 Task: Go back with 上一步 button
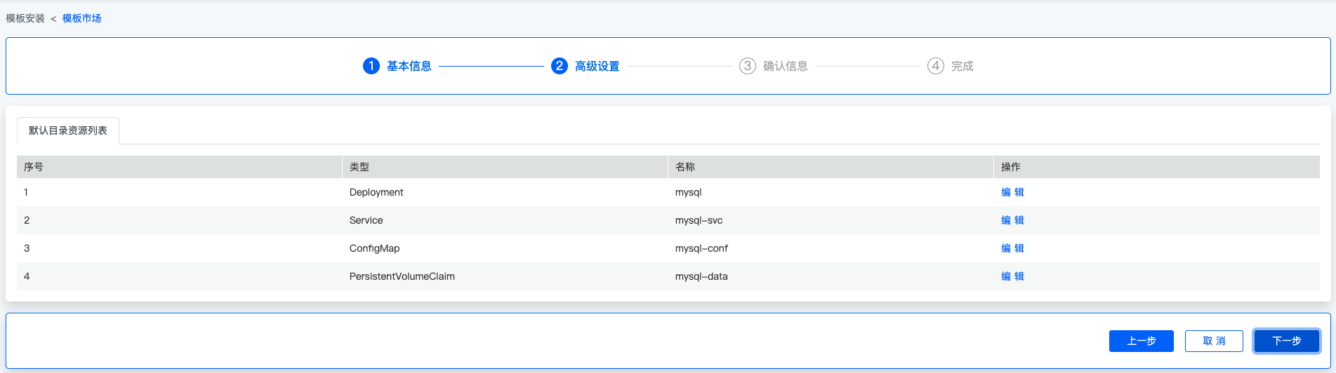1142,341
